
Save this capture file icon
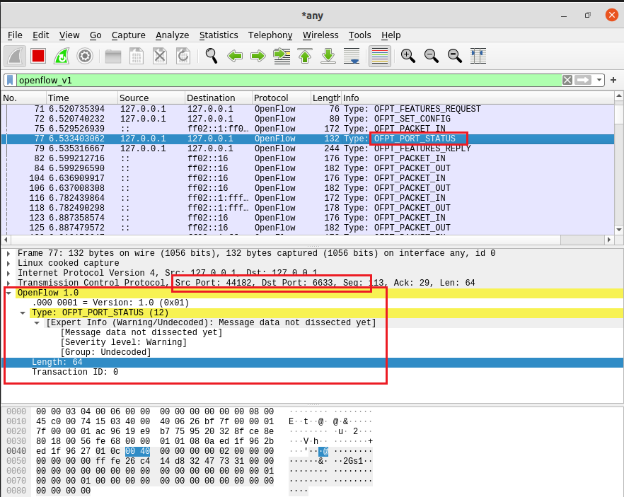[137, 56]
